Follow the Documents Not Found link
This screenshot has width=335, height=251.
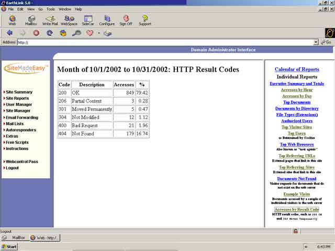pos(297,179)
